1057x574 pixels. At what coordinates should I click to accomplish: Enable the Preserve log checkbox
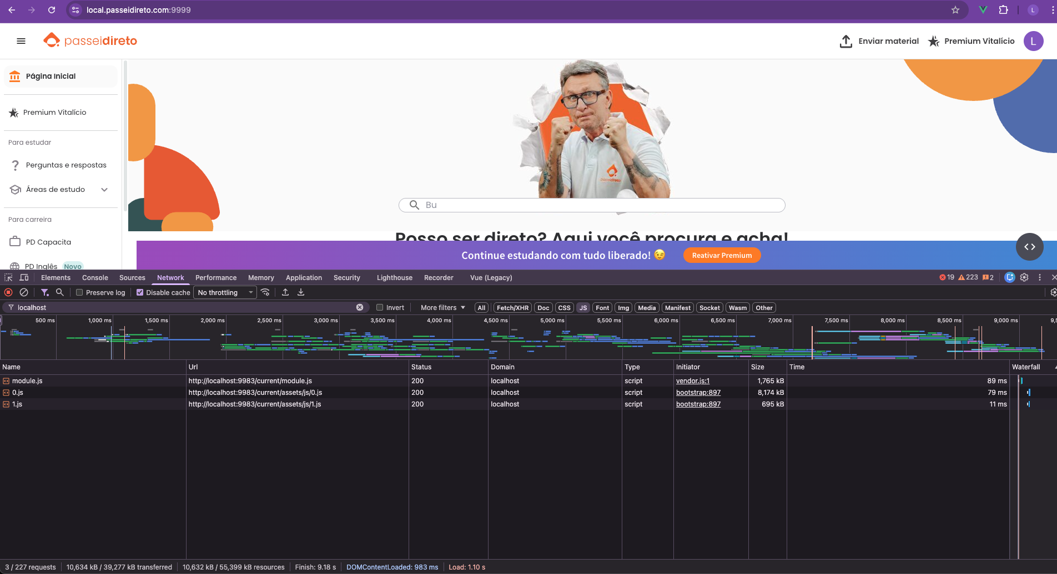pyautogui.click(x=79, y=292)
